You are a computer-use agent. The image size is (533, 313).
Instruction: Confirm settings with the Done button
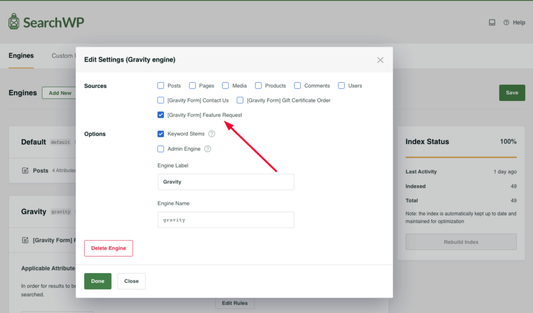click(98, 281)
